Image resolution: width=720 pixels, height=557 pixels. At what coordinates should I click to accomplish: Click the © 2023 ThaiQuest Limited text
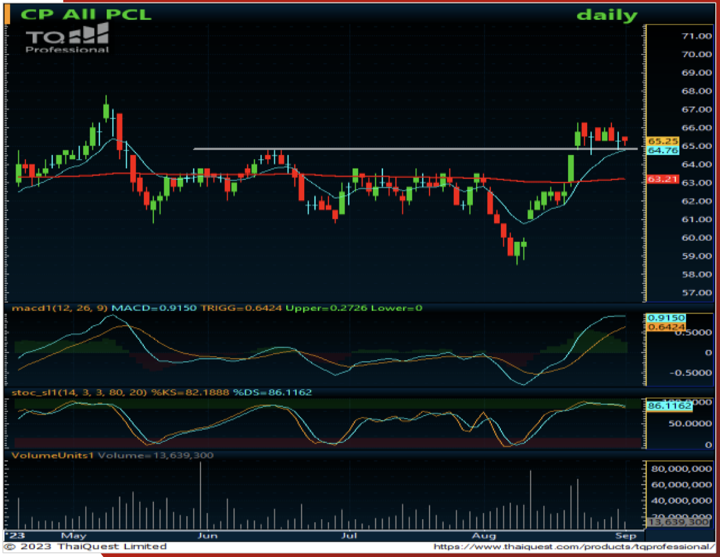(x=86, y=546)
